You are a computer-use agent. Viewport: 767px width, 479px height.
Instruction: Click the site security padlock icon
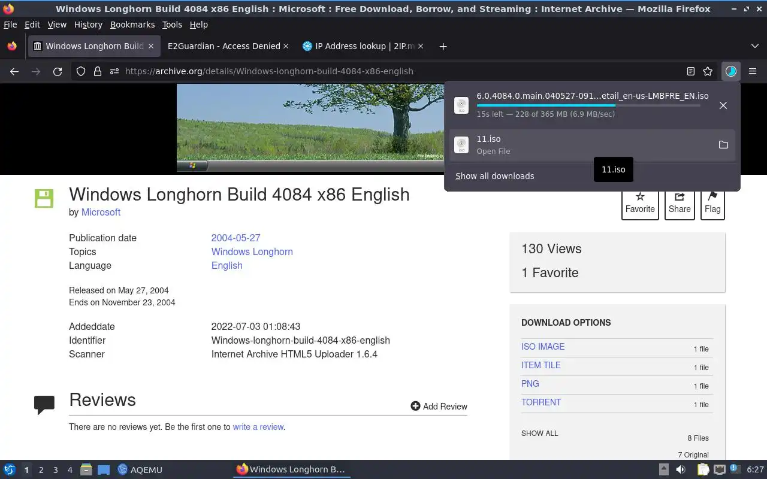97,71
